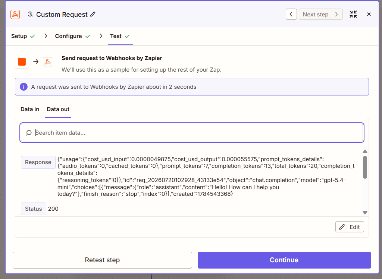Viewport: 382px width, 279px height.
Task: Click the Webhooks app icon beside step title
Action: point(15,15)
